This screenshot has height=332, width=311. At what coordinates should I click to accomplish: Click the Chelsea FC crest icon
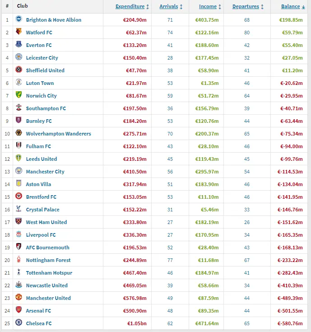click(x=19, y=323)
